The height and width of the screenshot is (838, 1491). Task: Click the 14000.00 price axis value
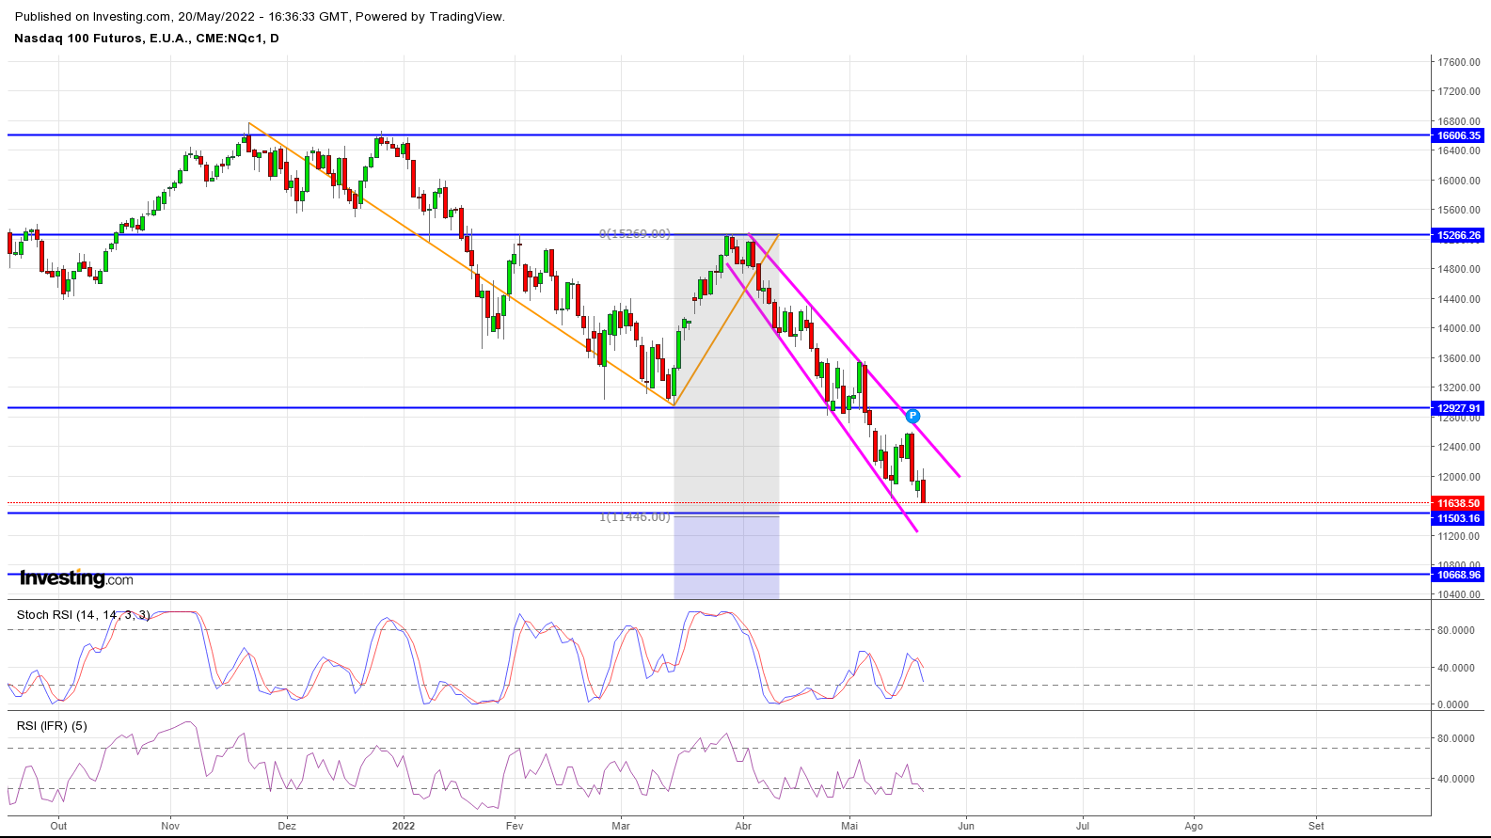click(1459, 328)
